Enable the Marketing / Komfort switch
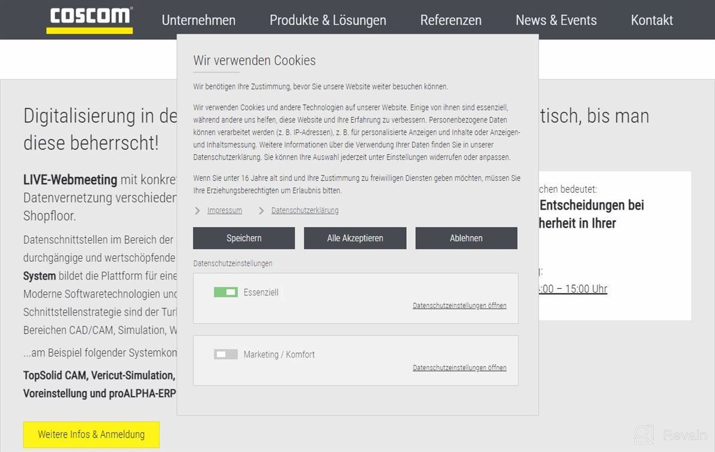Image resolution: width=715 pixels, height=452 pixels. 225,354
